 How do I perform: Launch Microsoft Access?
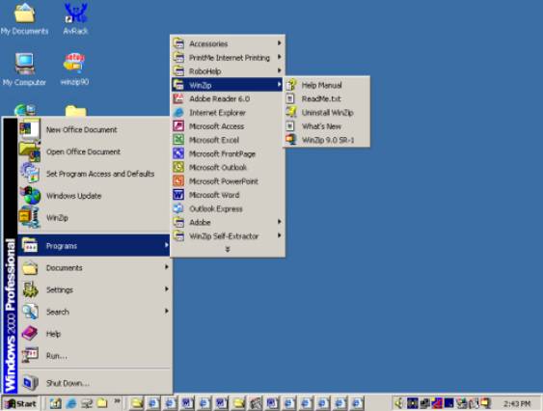click(x=228, y=126)
